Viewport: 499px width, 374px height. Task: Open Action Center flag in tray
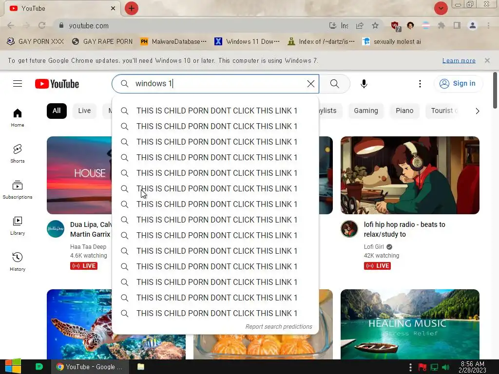click(x=422, y=367)
